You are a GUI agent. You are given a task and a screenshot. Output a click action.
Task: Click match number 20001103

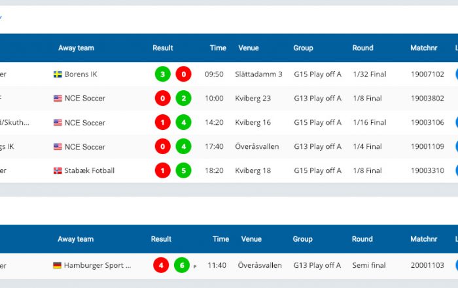tap(428, 265)
